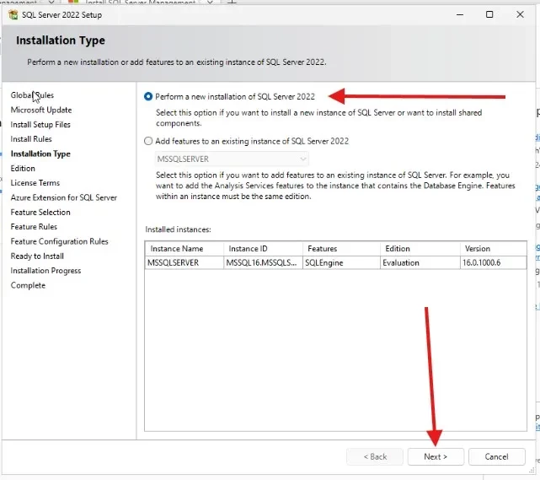The image size is (540, 480).
Task: Minimize the SQL Server 2022 Setup window
Action: pyautogui.click(x=460, y=14)
